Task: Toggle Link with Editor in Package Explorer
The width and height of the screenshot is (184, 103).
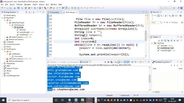Action: pos(30,12)
